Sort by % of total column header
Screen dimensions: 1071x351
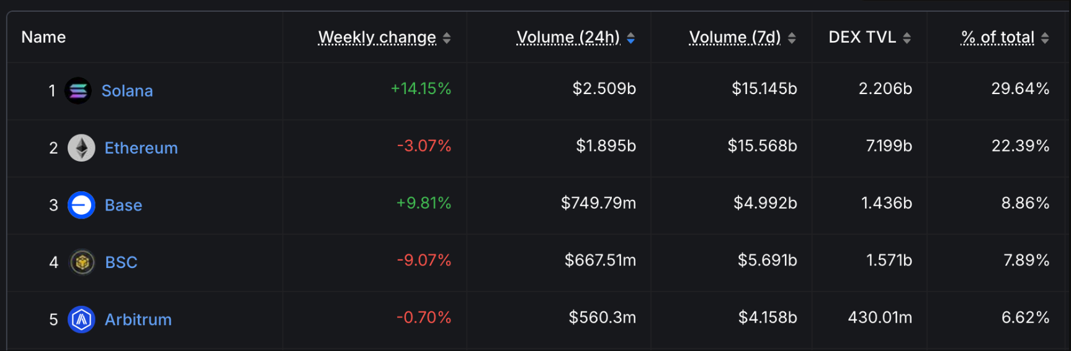click(x=997, y=38)
